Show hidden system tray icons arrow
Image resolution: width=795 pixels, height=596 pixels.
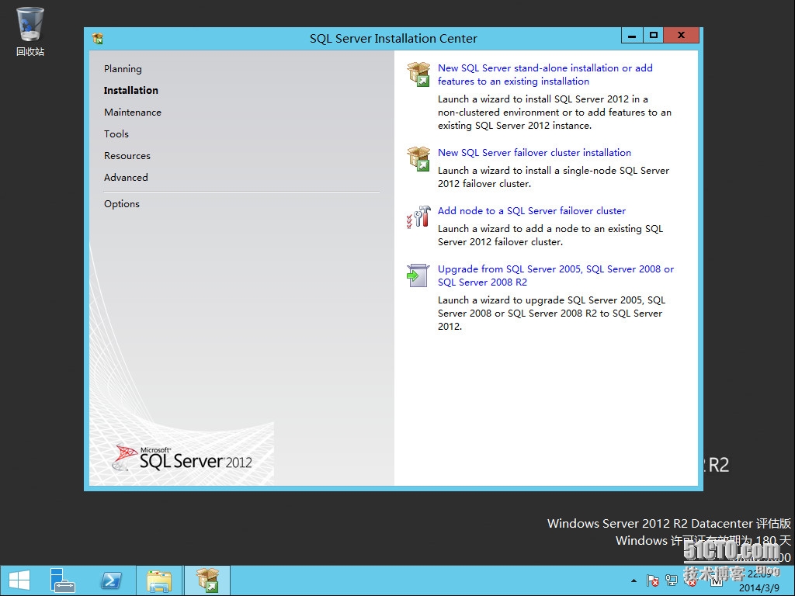click(x=634, y=580)
